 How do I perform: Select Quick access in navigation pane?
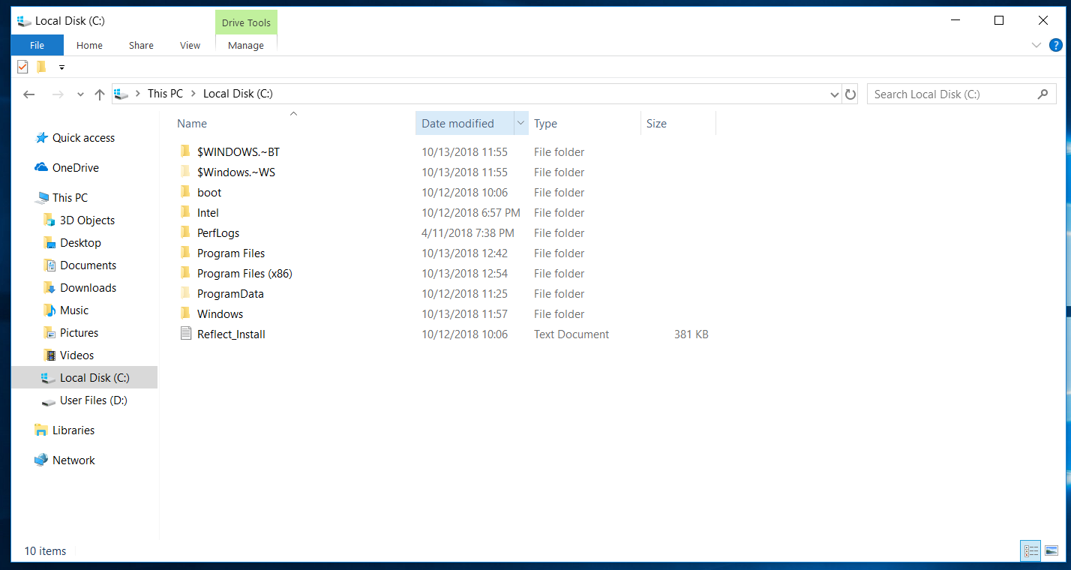83,138
